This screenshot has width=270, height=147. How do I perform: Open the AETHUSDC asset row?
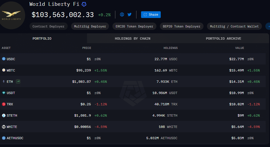click(x=133, y=138)
